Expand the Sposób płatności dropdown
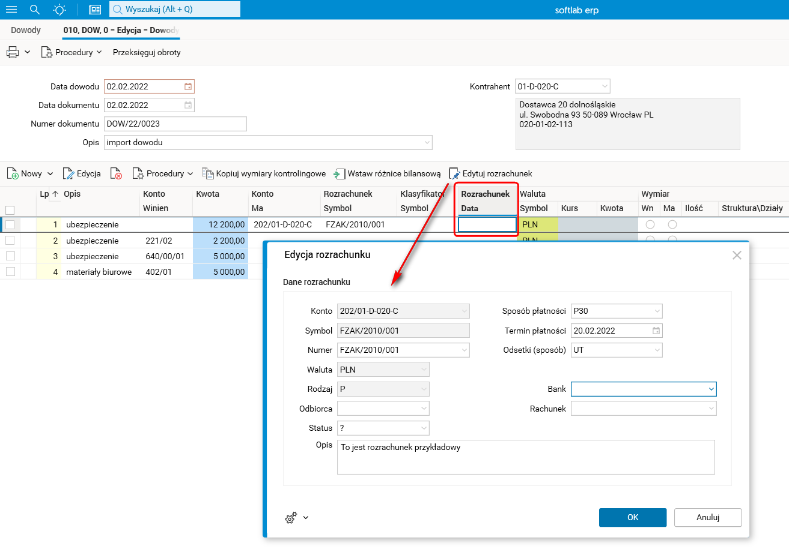Screen dimensions: 789x555 (657, 311)
